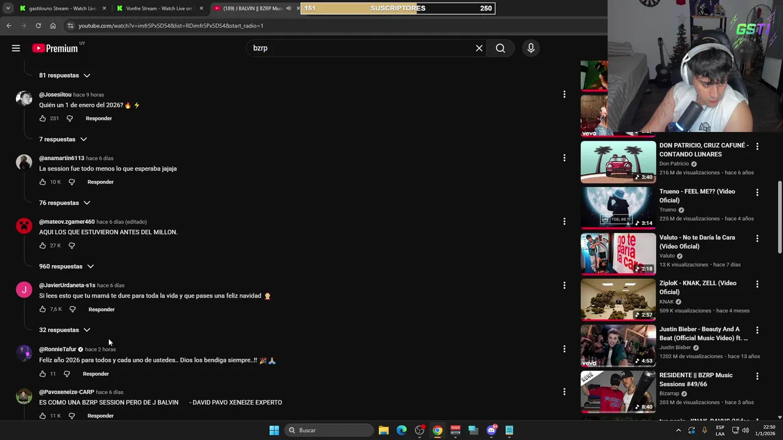The height and width of the screenshot is (440, 783).
Task: Open options for Trueno FEEL ME?? video
Action: [757, 193]
